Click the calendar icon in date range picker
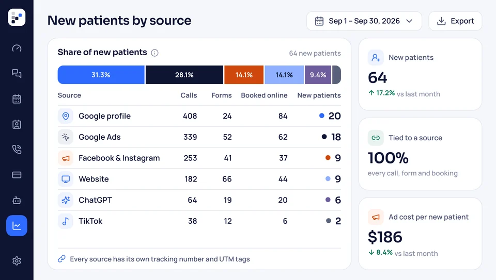496x280 pixels. pyautogui.click(x=319, y=21)
